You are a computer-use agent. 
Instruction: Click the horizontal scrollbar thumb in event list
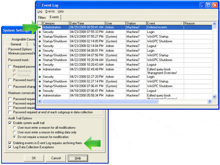click(99, 101)
